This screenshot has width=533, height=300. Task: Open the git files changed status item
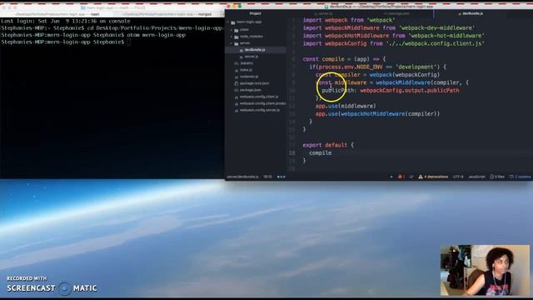pyautogui.click(x=497, y=177)
